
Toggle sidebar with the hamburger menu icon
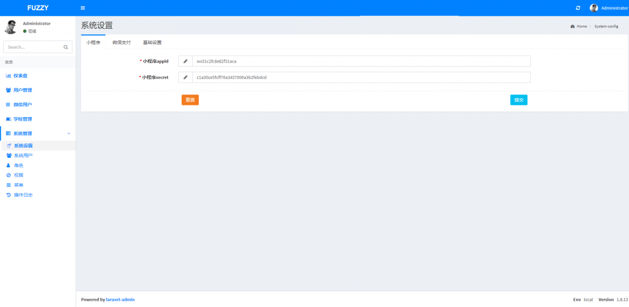point(83,8)
